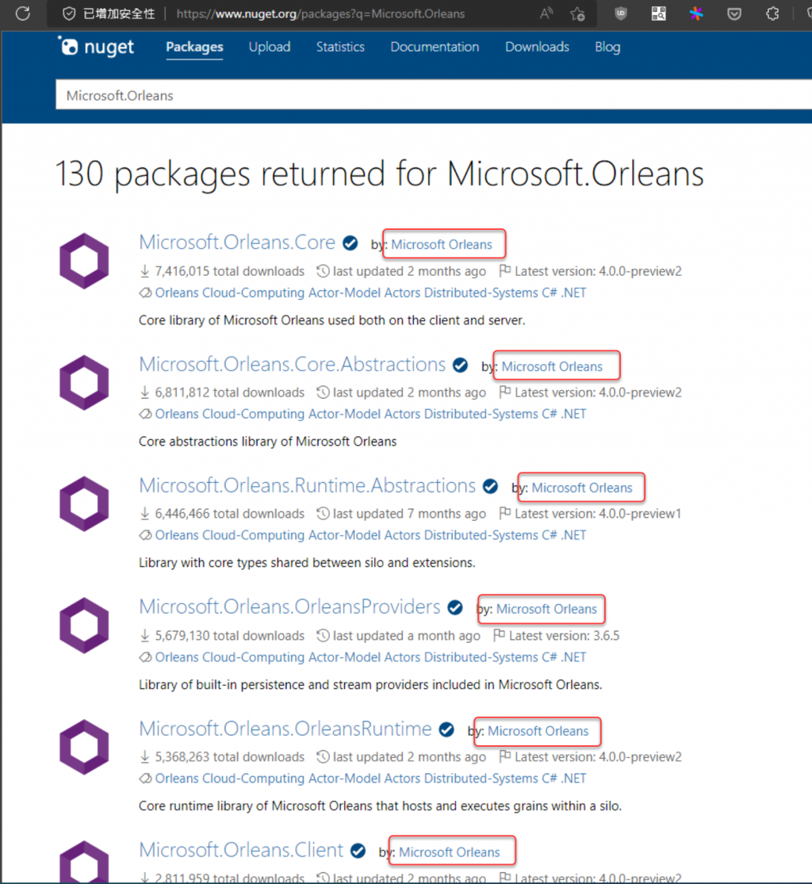Click the NuGet logo

97,47
